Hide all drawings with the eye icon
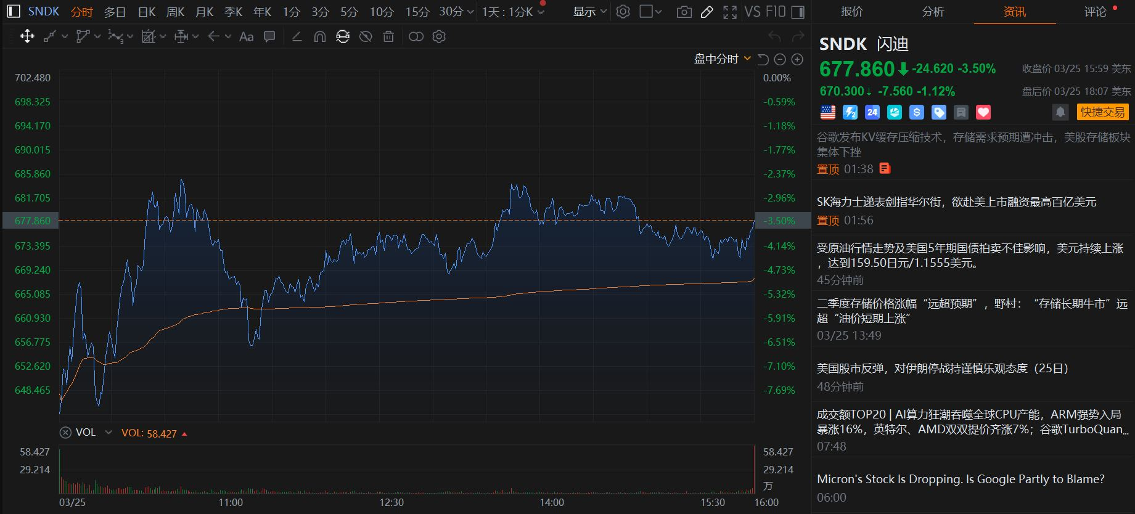Image resolution: width=1135 pixels, height=514 pixels. pyautogui.click(x=366, y=36)
